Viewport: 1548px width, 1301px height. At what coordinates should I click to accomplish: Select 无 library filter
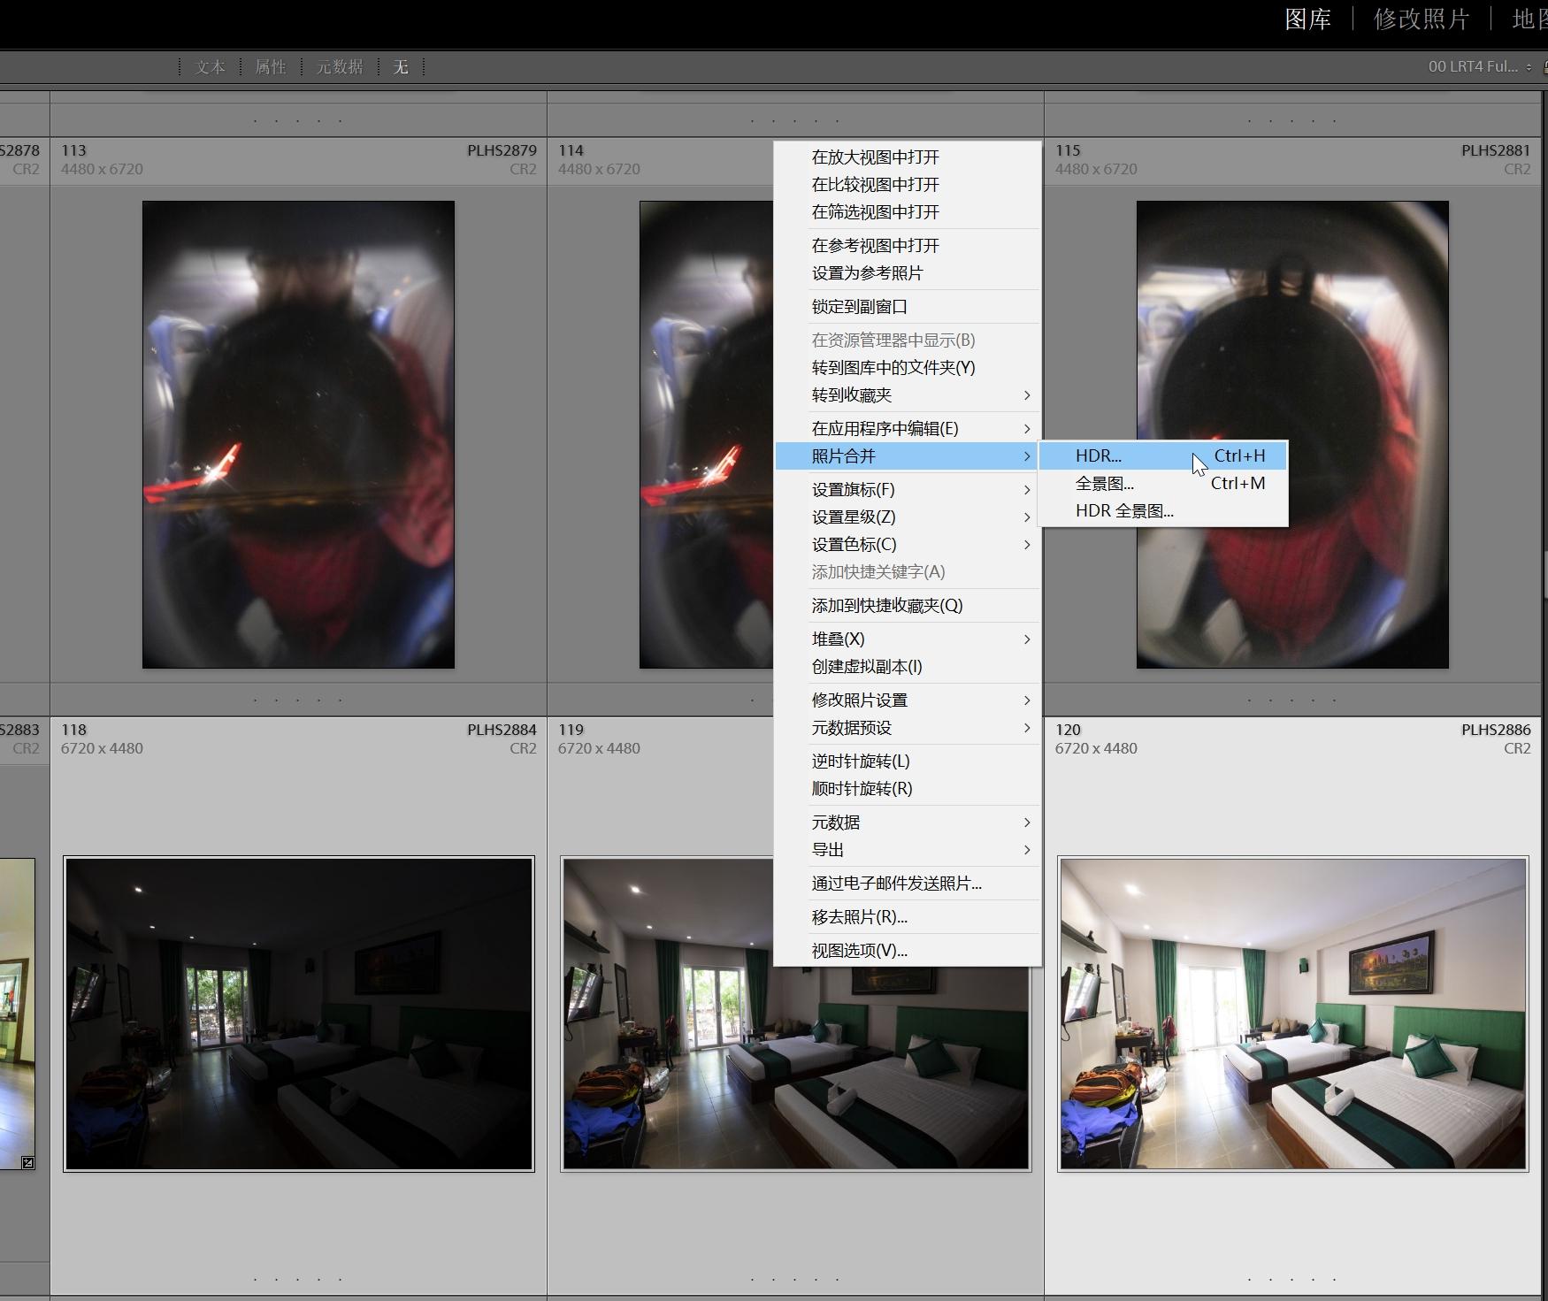(x=401, y=67)
